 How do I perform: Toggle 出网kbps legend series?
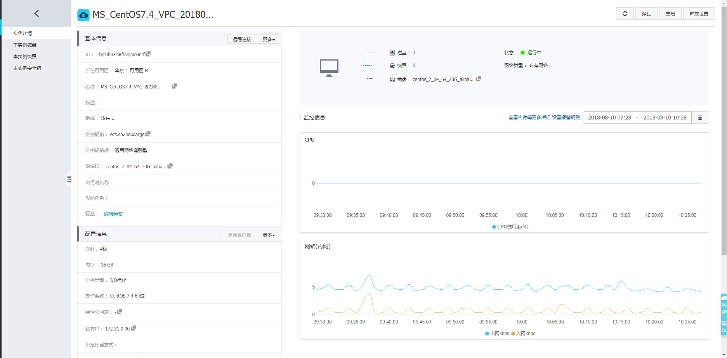click(497, 334)
